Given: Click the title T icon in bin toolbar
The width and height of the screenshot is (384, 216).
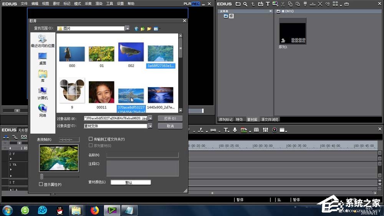Looking at the screenshot, I should point(268,4).
